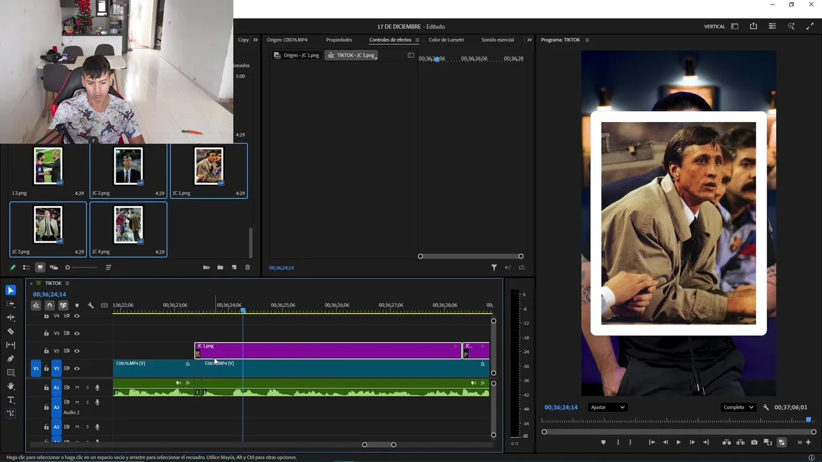Open VERTICAL workspace selector

[x=714, y=26]
